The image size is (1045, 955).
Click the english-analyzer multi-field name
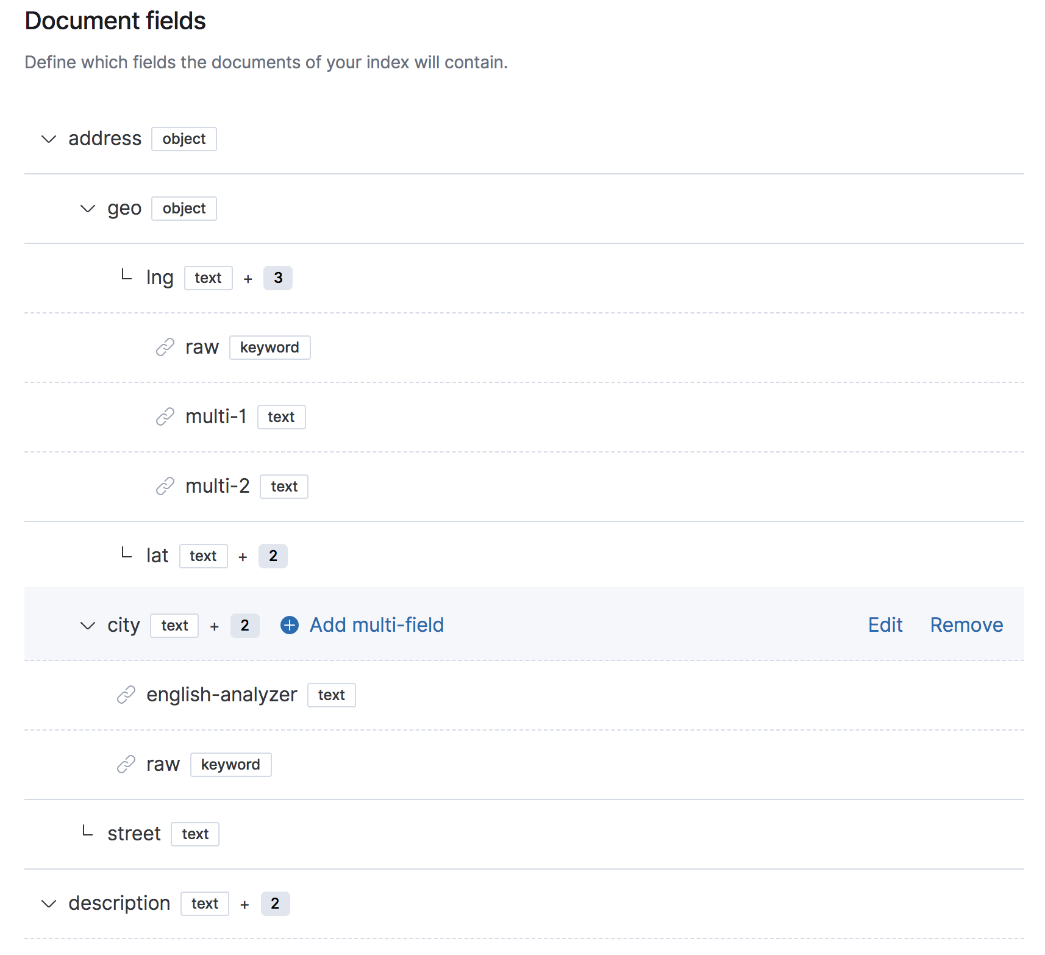pos(222,695)
